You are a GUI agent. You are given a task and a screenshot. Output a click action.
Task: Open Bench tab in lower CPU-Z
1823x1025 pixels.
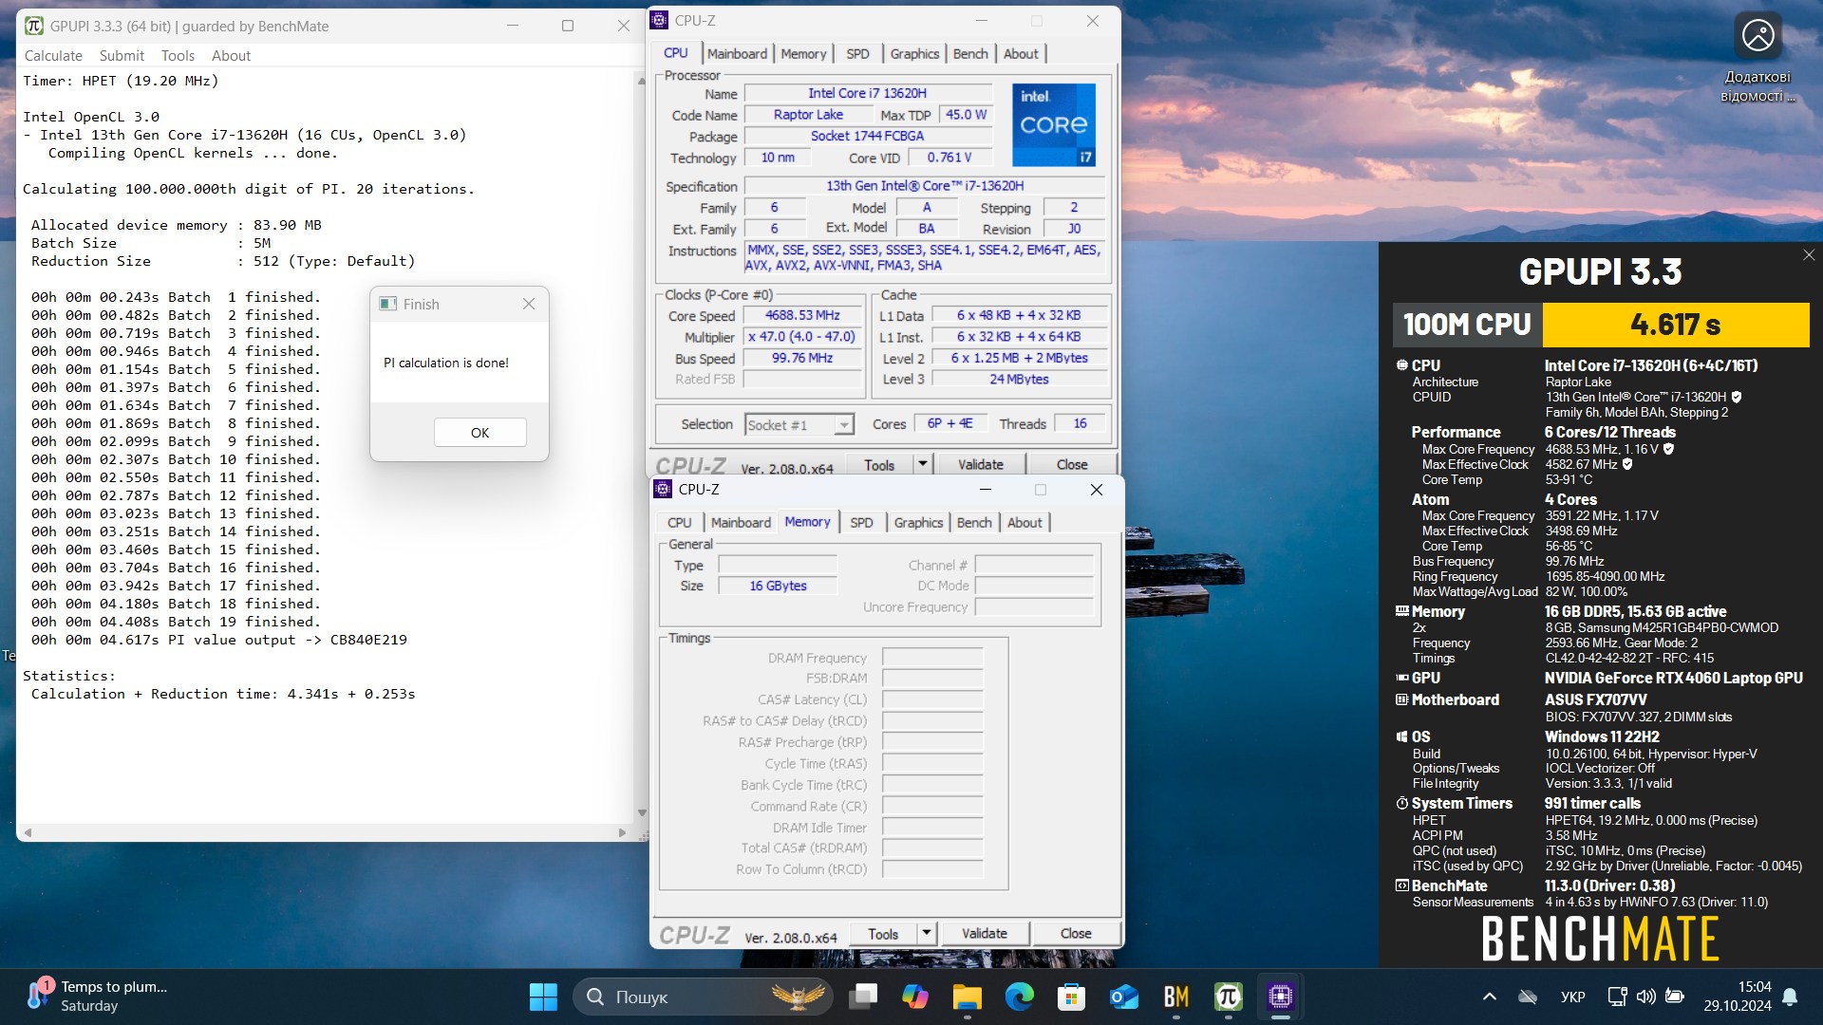(974, 523)
